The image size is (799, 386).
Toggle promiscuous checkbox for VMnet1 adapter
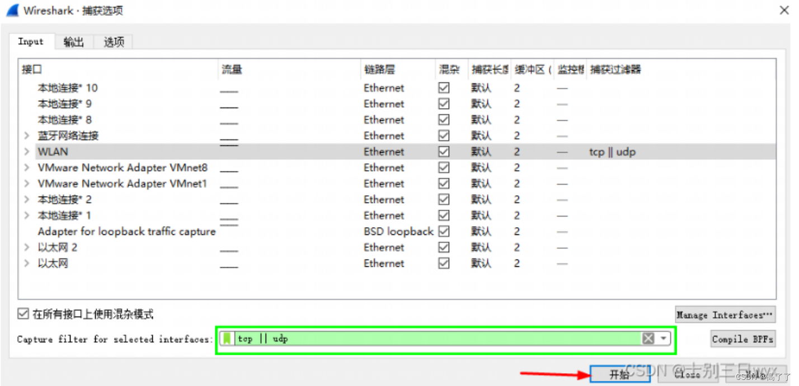point(444,183)
